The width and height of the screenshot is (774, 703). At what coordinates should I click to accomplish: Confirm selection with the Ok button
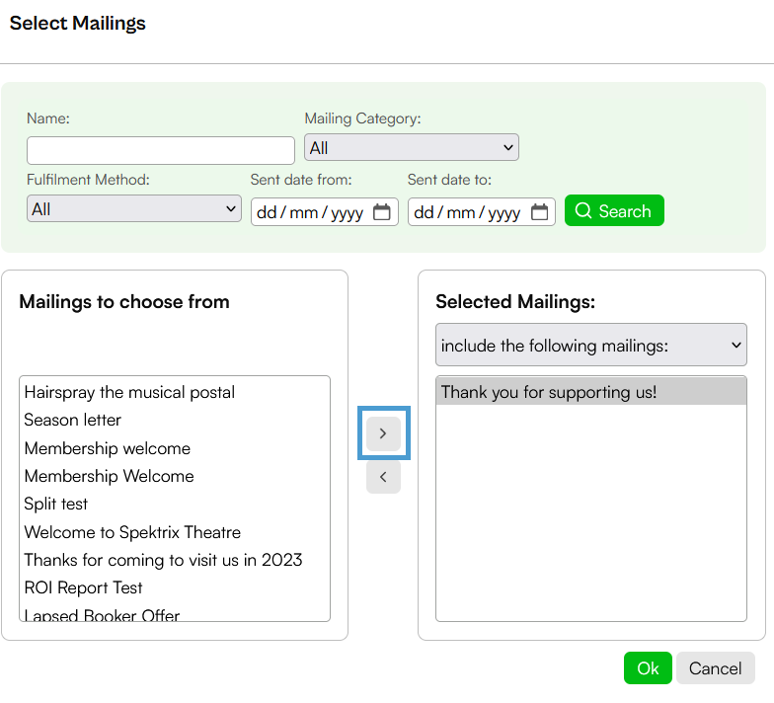(x=648, y=667)
